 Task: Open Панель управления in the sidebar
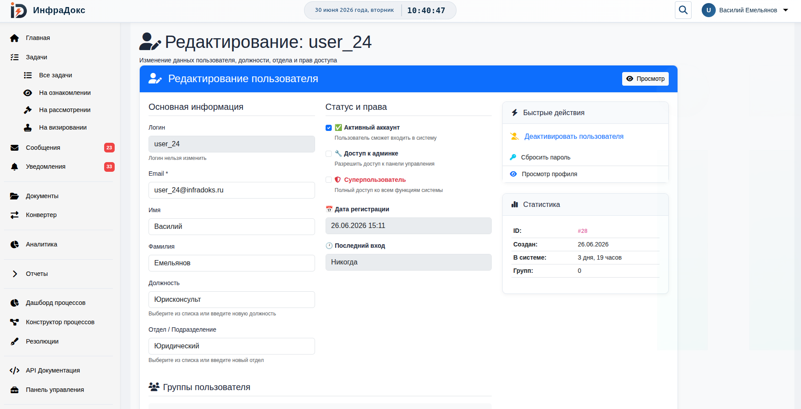pos(55,390)
